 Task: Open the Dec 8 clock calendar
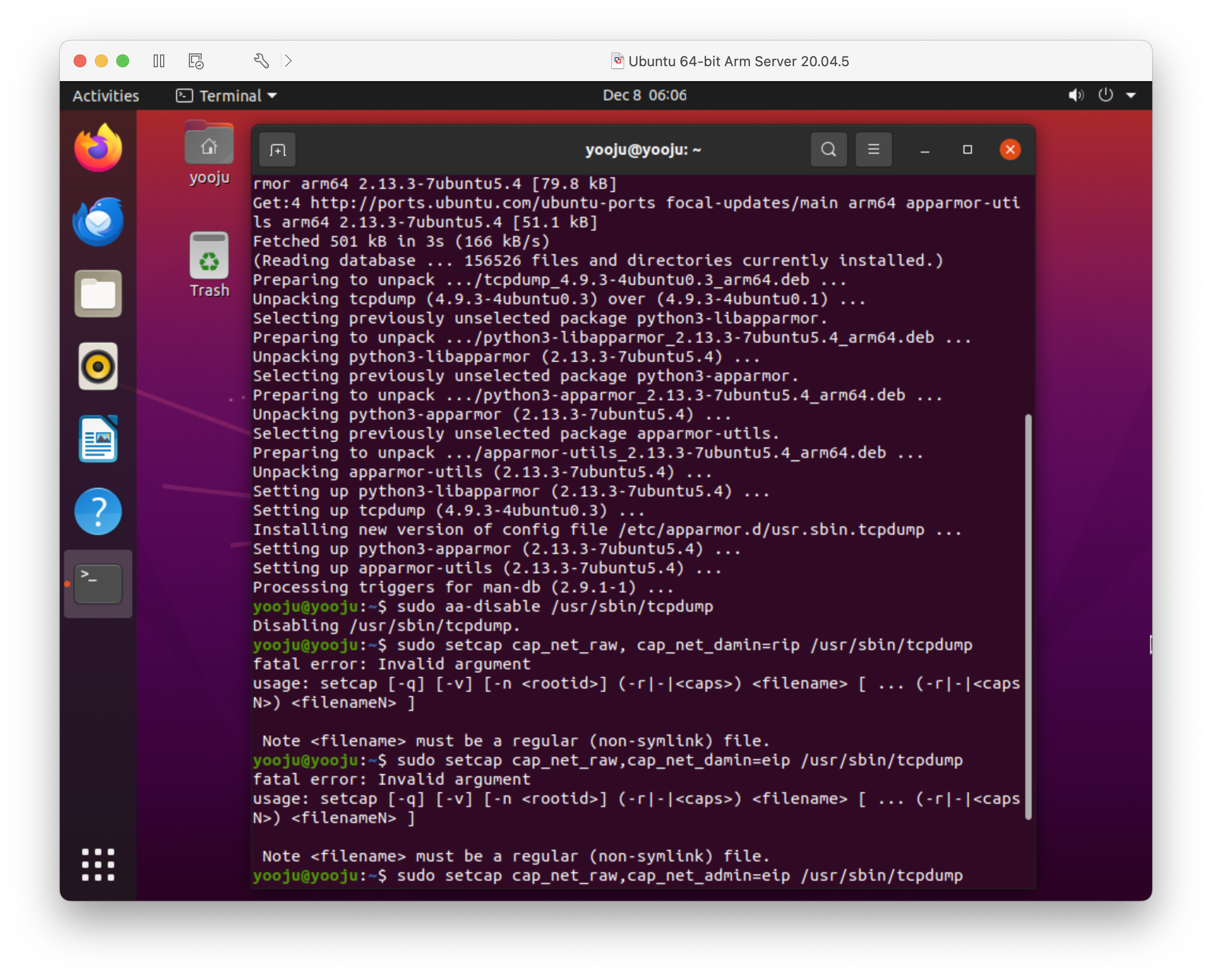point(644,96)
